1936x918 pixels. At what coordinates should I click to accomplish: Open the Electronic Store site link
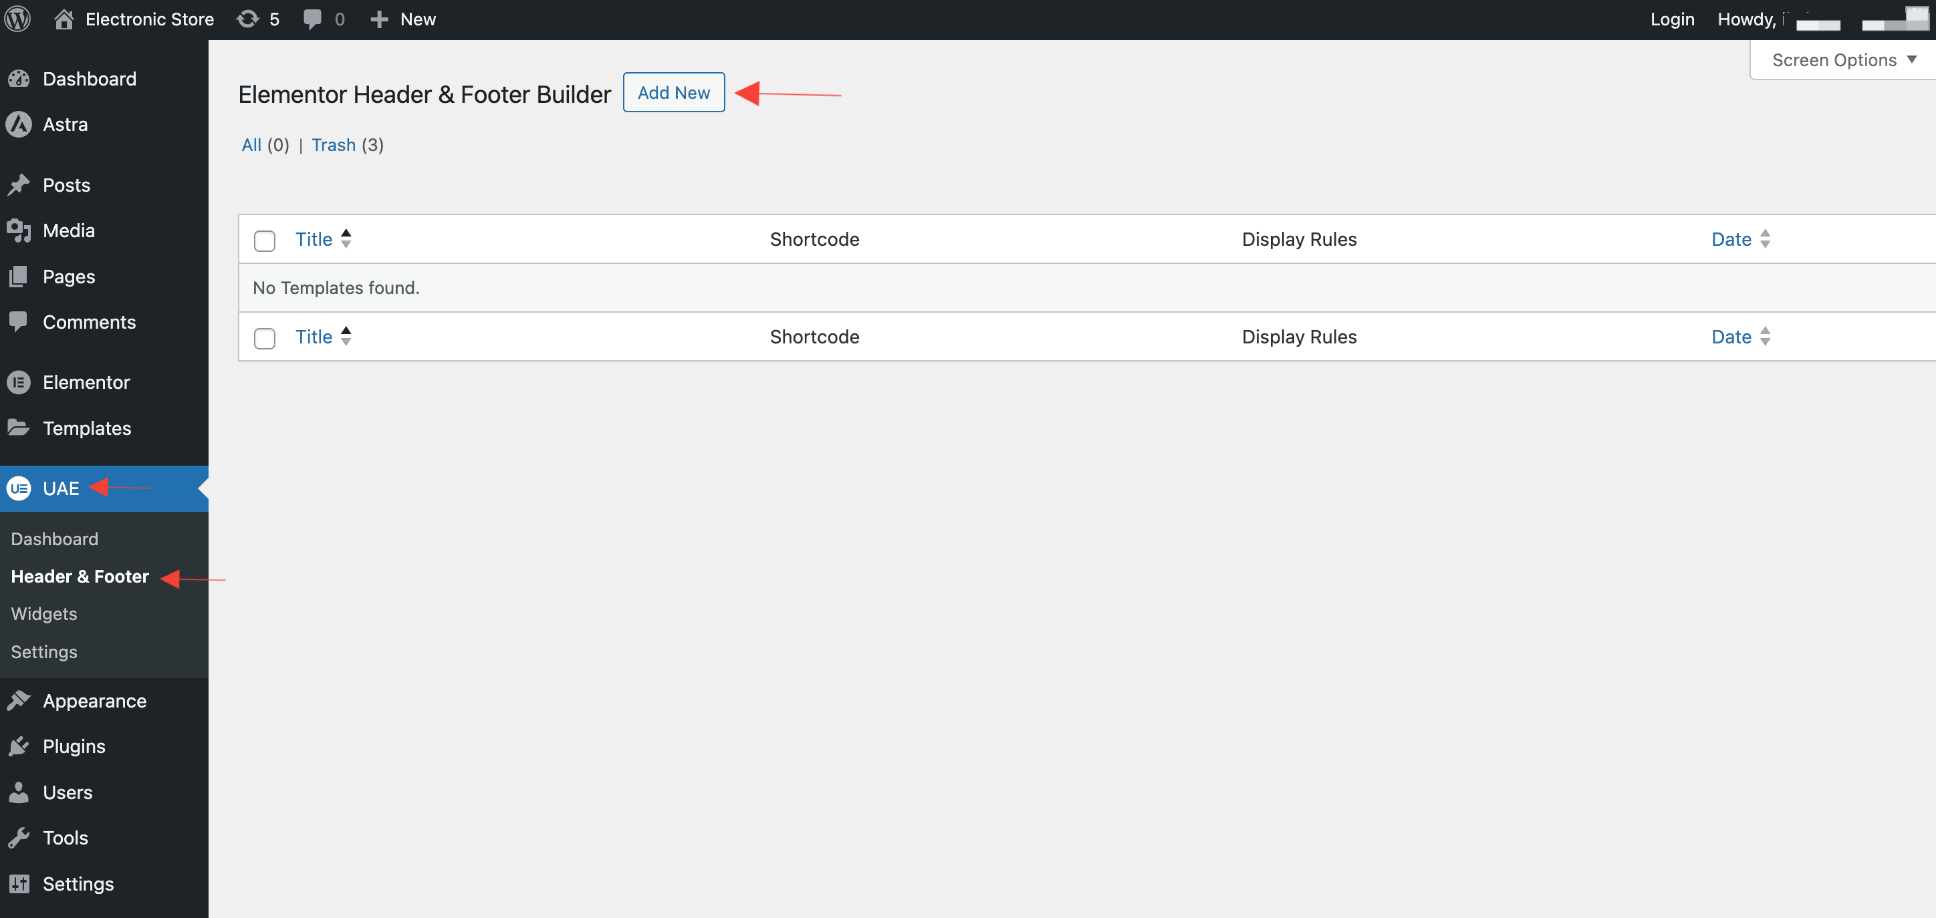point(149,19)
